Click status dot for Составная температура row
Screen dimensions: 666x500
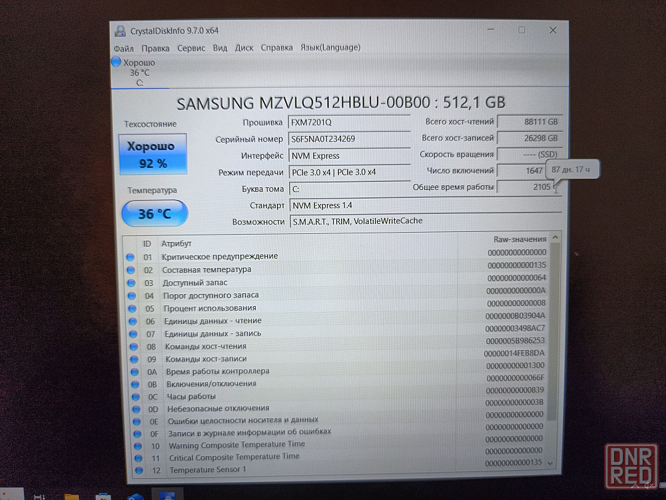pos(131,270)
